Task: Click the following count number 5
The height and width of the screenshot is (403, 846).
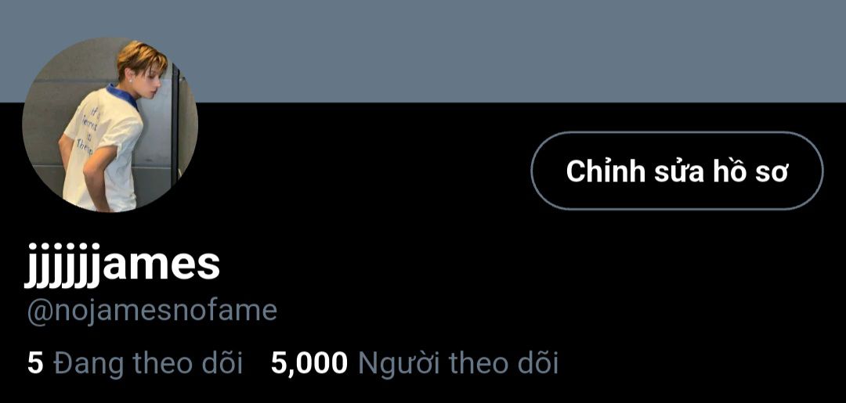Action: (35, 362)
